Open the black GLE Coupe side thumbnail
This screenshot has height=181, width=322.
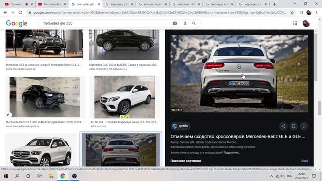pos(124,45)
